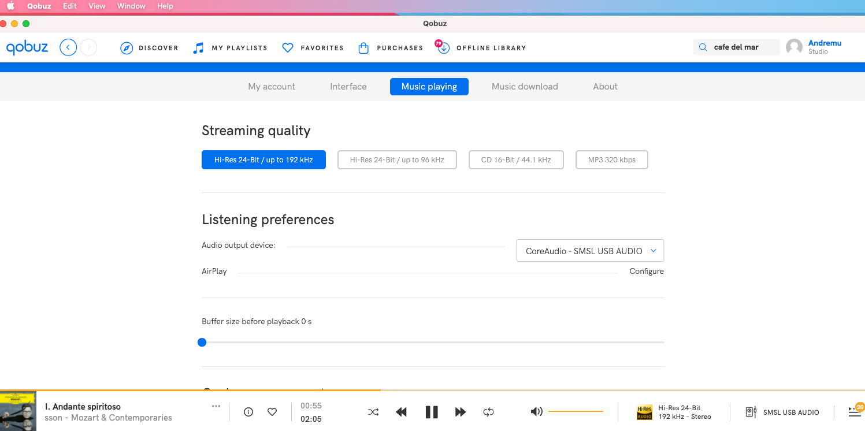The height and width of the screenshot is (431, 865).
Task: Switch to the Music download tab
Action: click(525, 86)
